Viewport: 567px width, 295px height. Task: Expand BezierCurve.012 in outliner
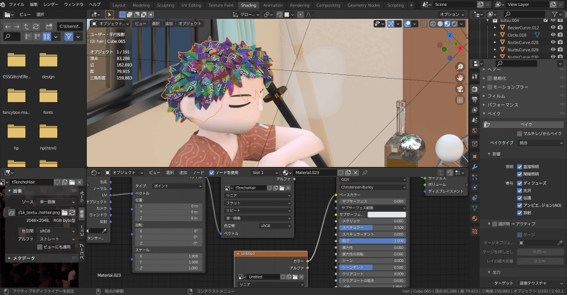[x=495, y=28]
